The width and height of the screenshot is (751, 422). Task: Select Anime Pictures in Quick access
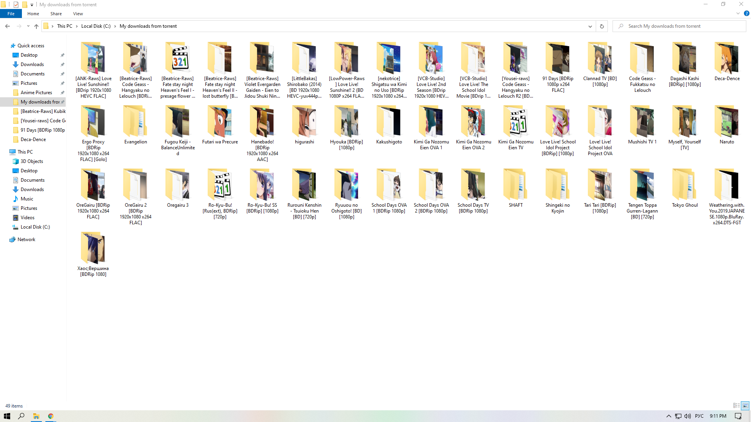point(36,93)
